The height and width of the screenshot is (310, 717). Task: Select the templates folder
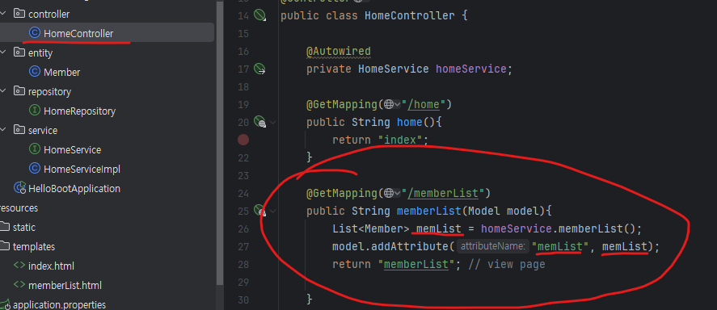tap(33, 246)
